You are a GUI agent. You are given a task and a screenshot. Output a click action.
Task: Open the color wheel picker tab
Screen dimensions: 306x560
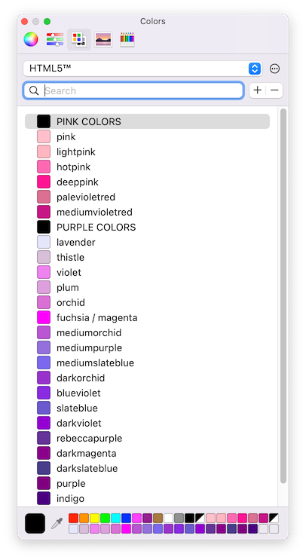[x=31, y=39]
